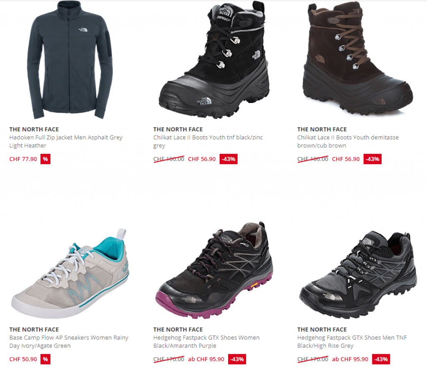
Task: View the Base Camp Flow sneaker image
Action: [x=70, y=274]
